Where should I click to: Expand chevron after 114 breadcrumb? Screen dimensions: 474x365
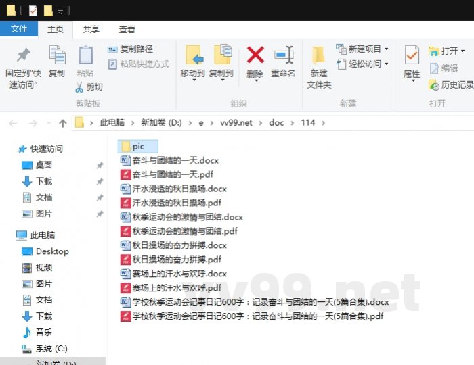(x=324, y=123)
